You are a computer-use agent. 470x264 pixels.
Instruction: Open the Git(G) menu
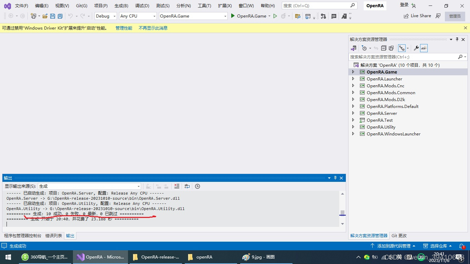click(x=82, y=6)
